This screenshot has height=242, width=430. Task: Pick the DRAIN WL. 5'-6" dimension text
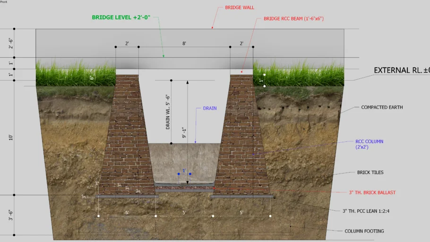point(168,112)
